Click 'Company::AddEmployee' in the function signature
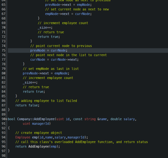 [x=36, y=119]
